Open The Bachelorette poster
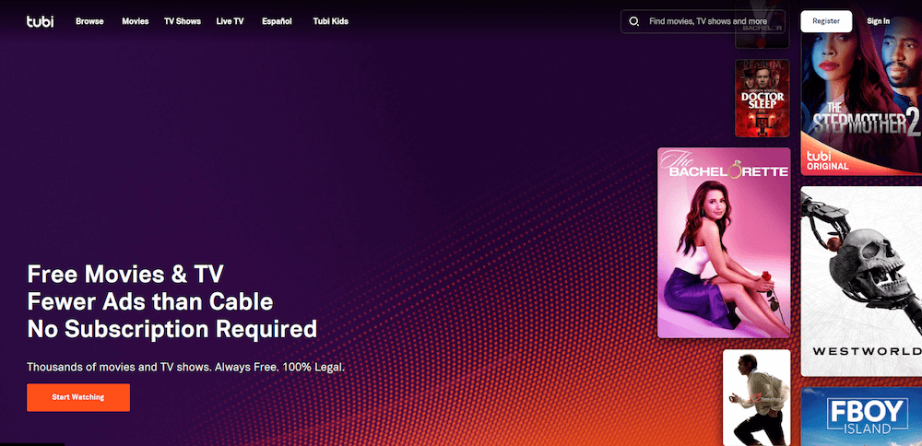The image size is (922, 446). click(724, 242)
